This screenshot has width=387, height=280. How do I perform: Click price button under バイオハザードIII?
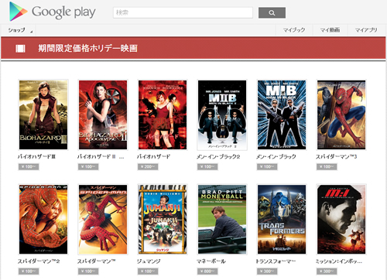tap(29, 167)
